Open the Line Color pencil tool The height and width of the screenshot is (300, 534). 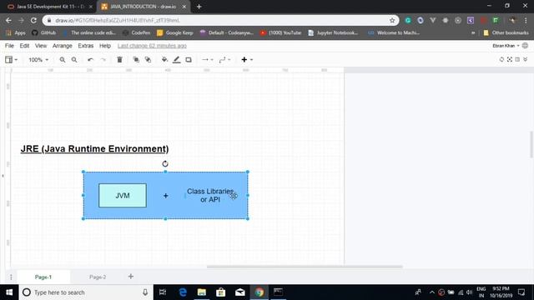click(176, 60)
